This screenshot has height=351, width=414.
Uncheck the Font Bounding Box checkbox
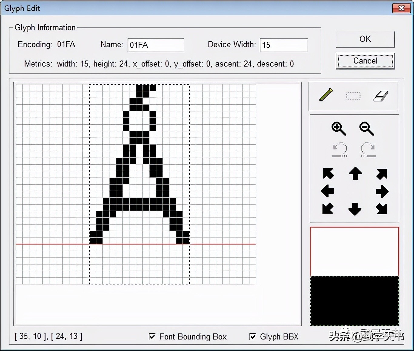click(x=152, y=336)
